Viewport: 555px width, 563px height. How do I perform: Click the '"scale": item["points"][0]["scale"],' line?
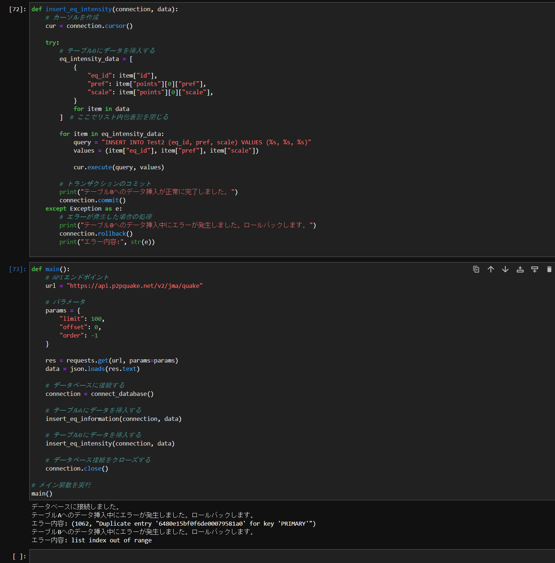click(x=150, y=92)
